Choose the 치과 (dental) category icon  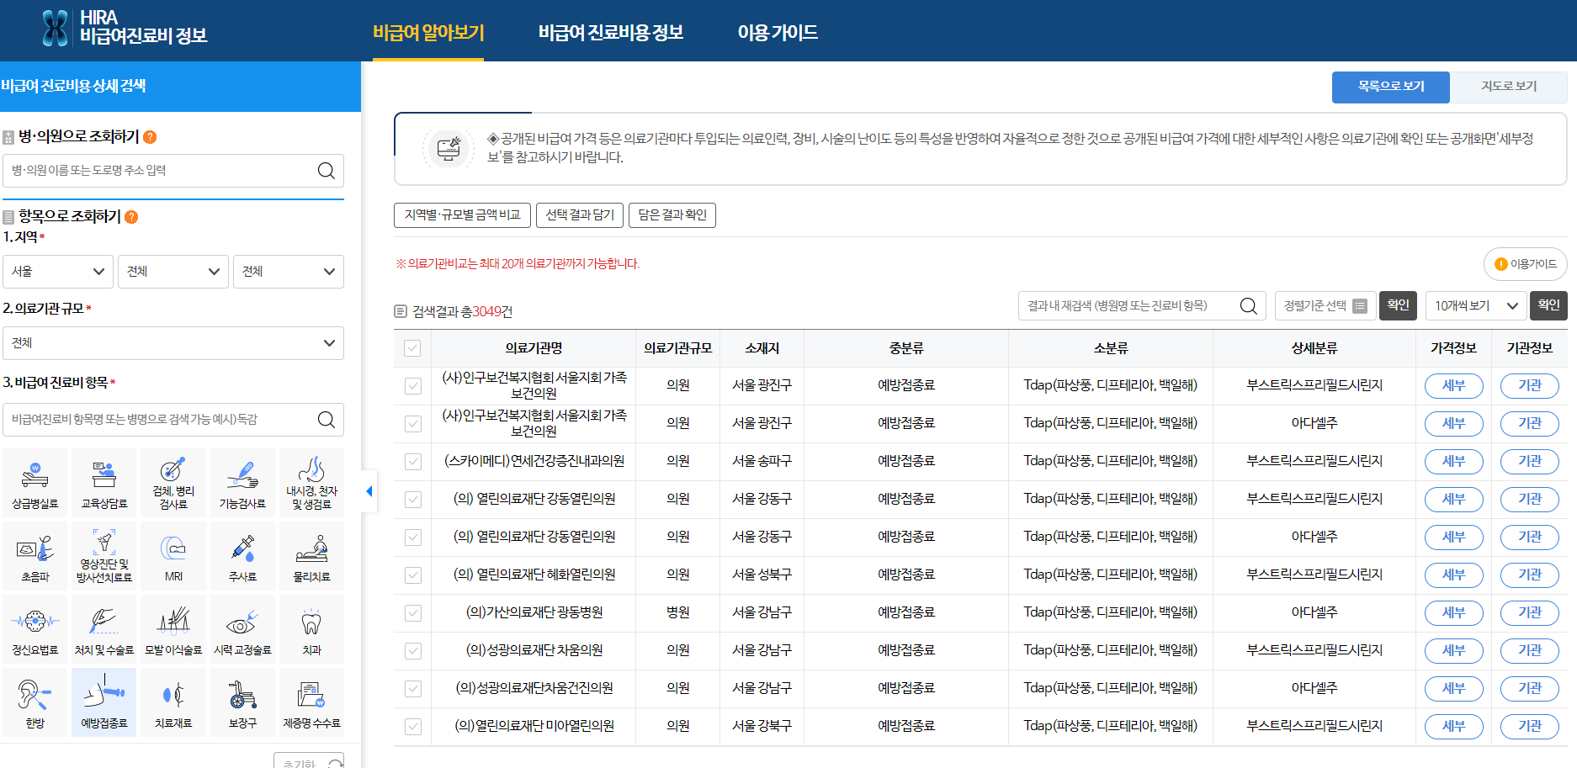click(311, 628)
